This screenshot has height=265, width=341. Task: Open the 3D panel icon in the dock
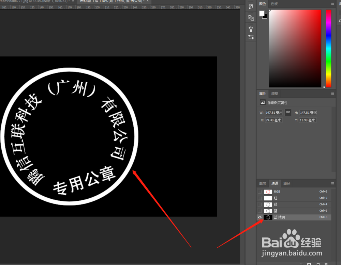251,18
